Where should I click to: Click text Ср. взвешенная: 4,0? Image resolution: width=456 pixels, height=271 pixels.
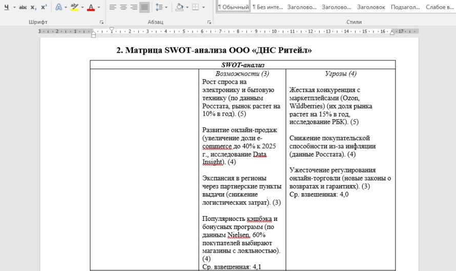click(x=319, y=194)
